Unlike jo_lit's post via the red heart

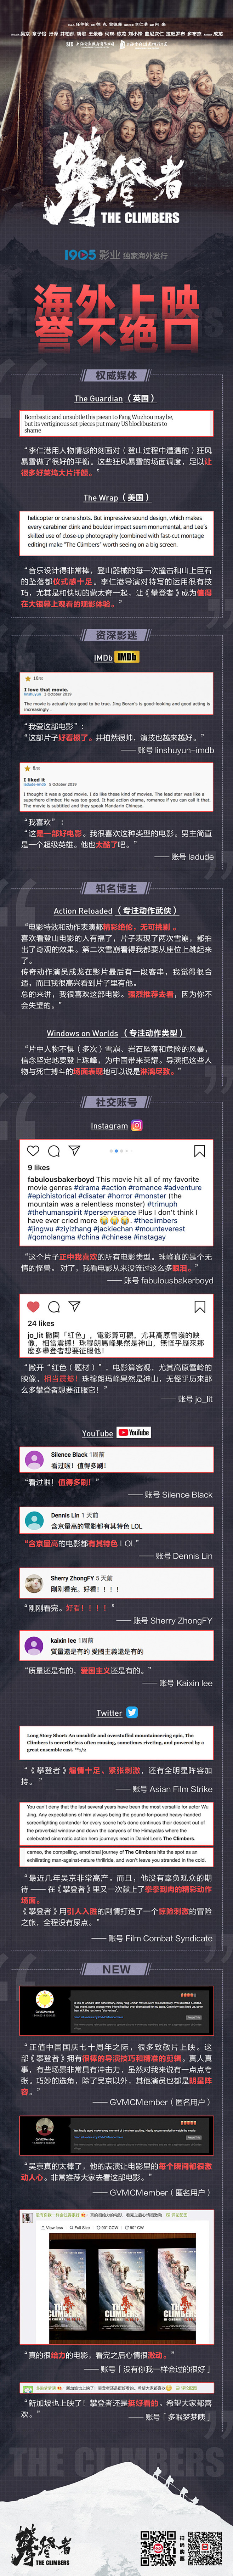coord(33,1307)
